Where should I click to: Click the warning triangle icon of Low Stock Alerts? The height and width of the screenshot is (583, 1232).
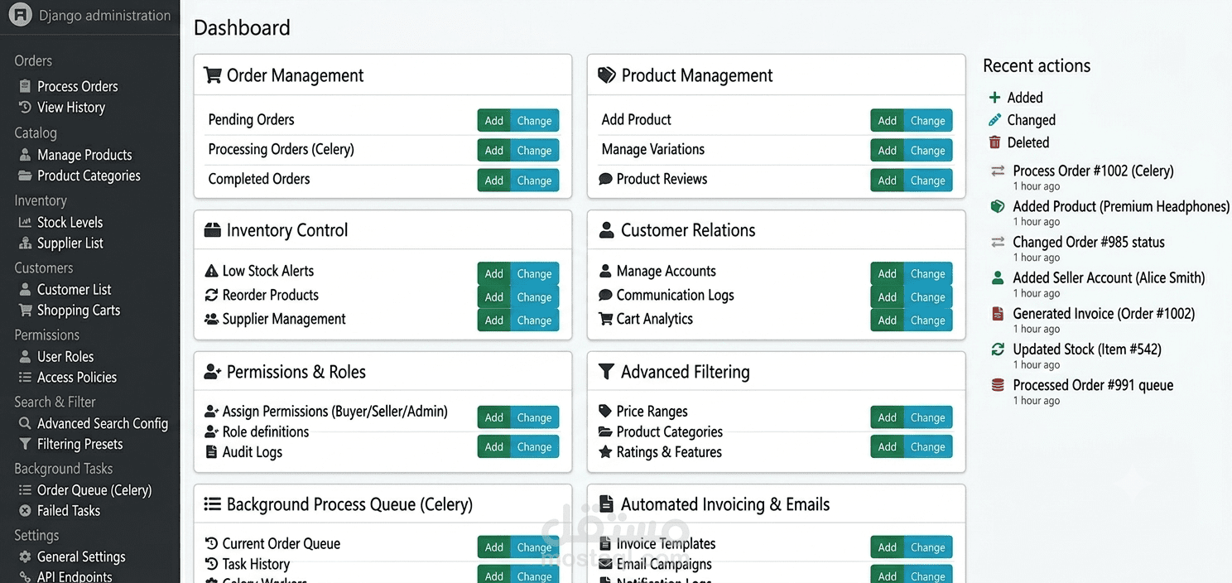[211, 271]
